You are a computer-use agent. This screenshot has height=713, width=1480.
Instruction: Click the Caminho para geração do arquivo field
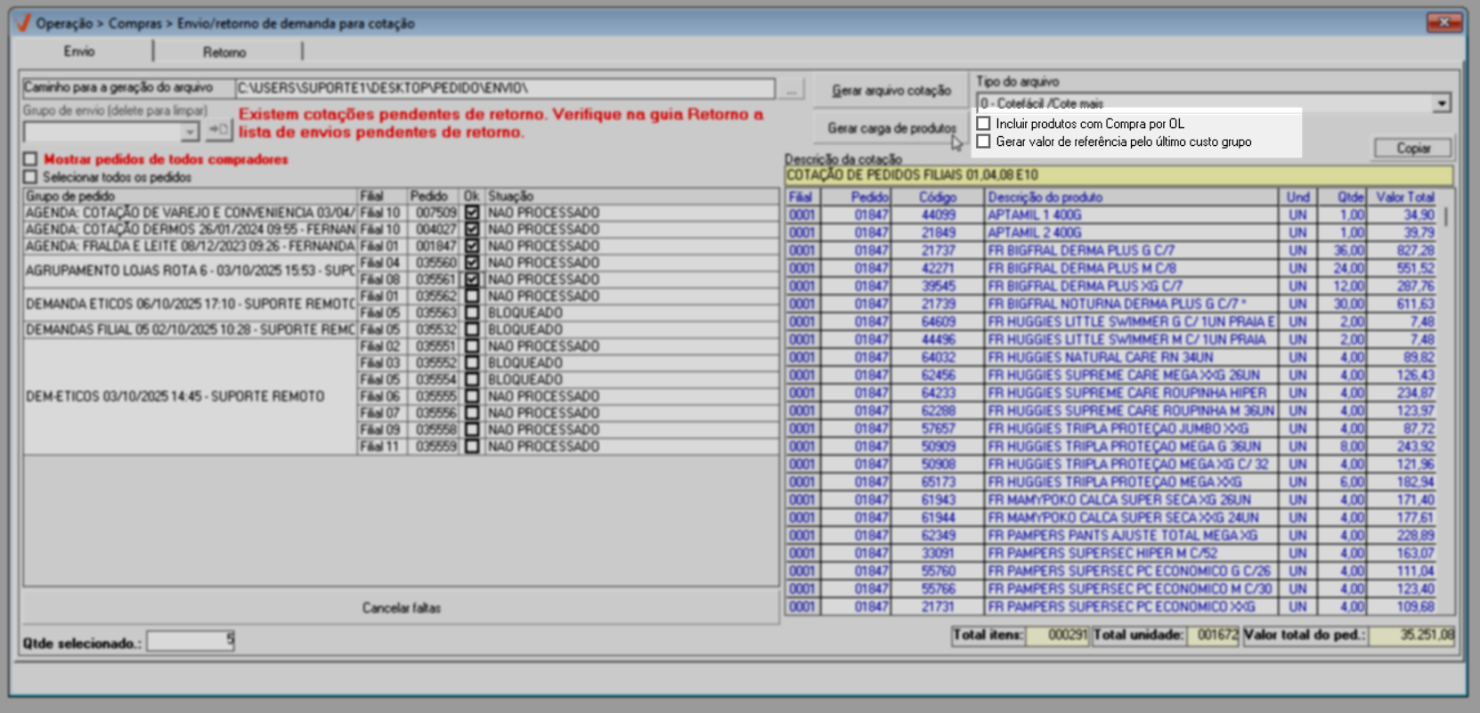pyautogui.click(x=504, y=88)
